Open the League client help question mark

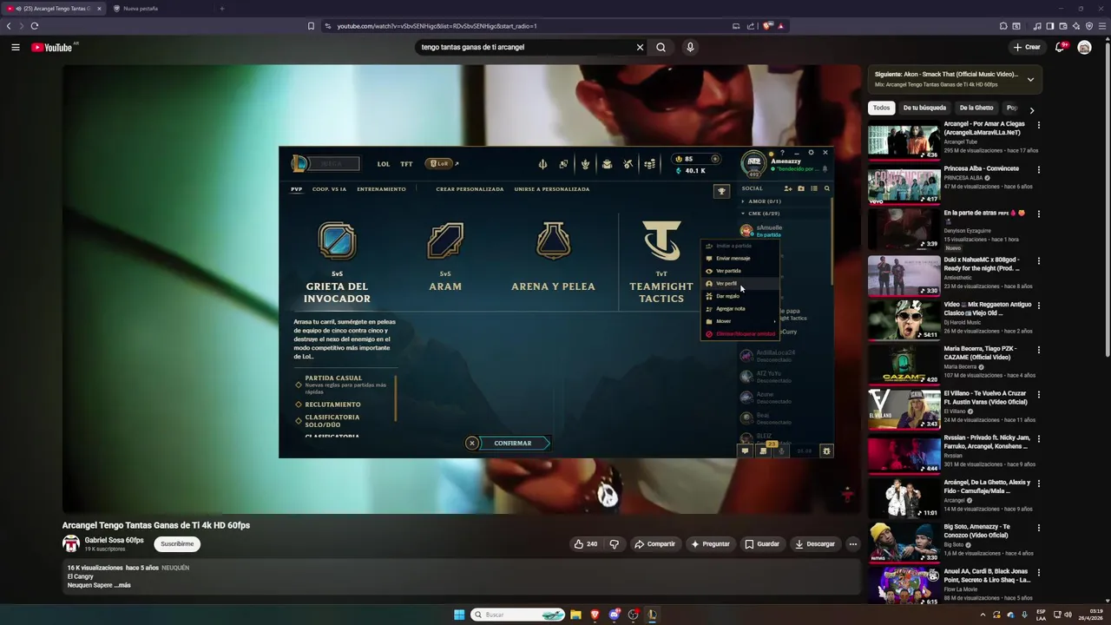tap(782, 153)
